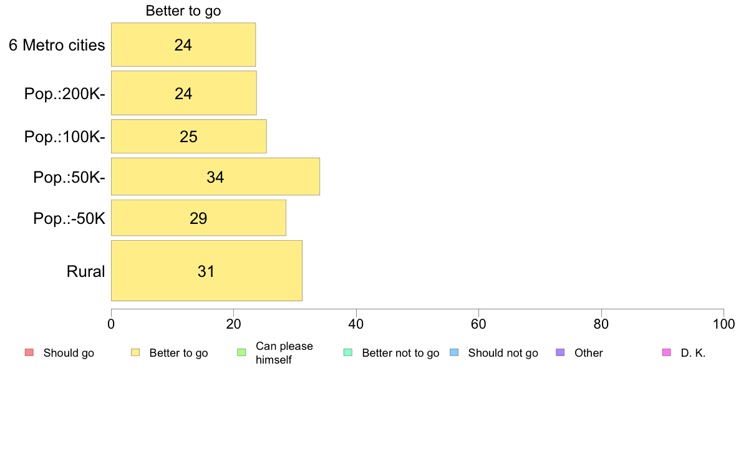Click the 100 tick label on axis
The height and width of the screenshot is (459, 741).
[x=724, y=324]
